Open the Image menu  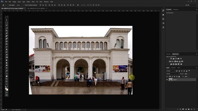14,2
